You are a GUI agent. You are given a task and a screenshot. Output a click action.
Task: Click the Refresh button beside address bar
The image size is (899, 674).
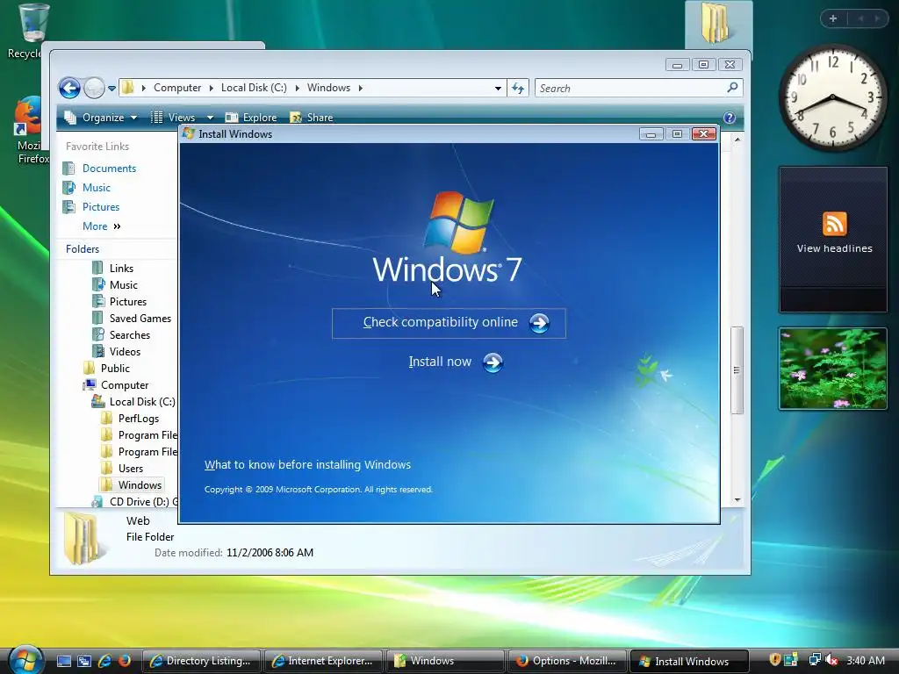[518, 88]
